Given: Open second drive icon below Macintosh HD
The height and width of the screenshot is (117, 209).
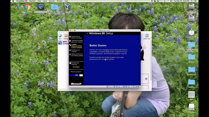Looking at the screenshot, I should click(192, 19).
